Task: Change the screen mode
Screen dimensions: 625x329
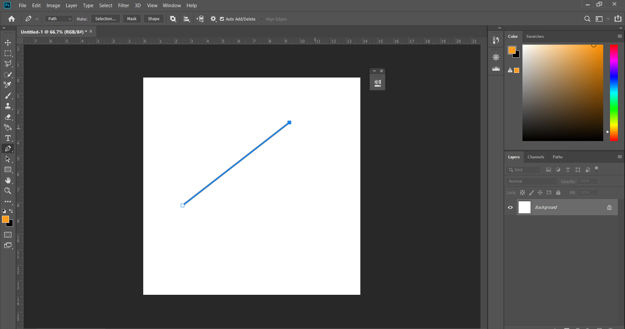Action: [8, 246]
